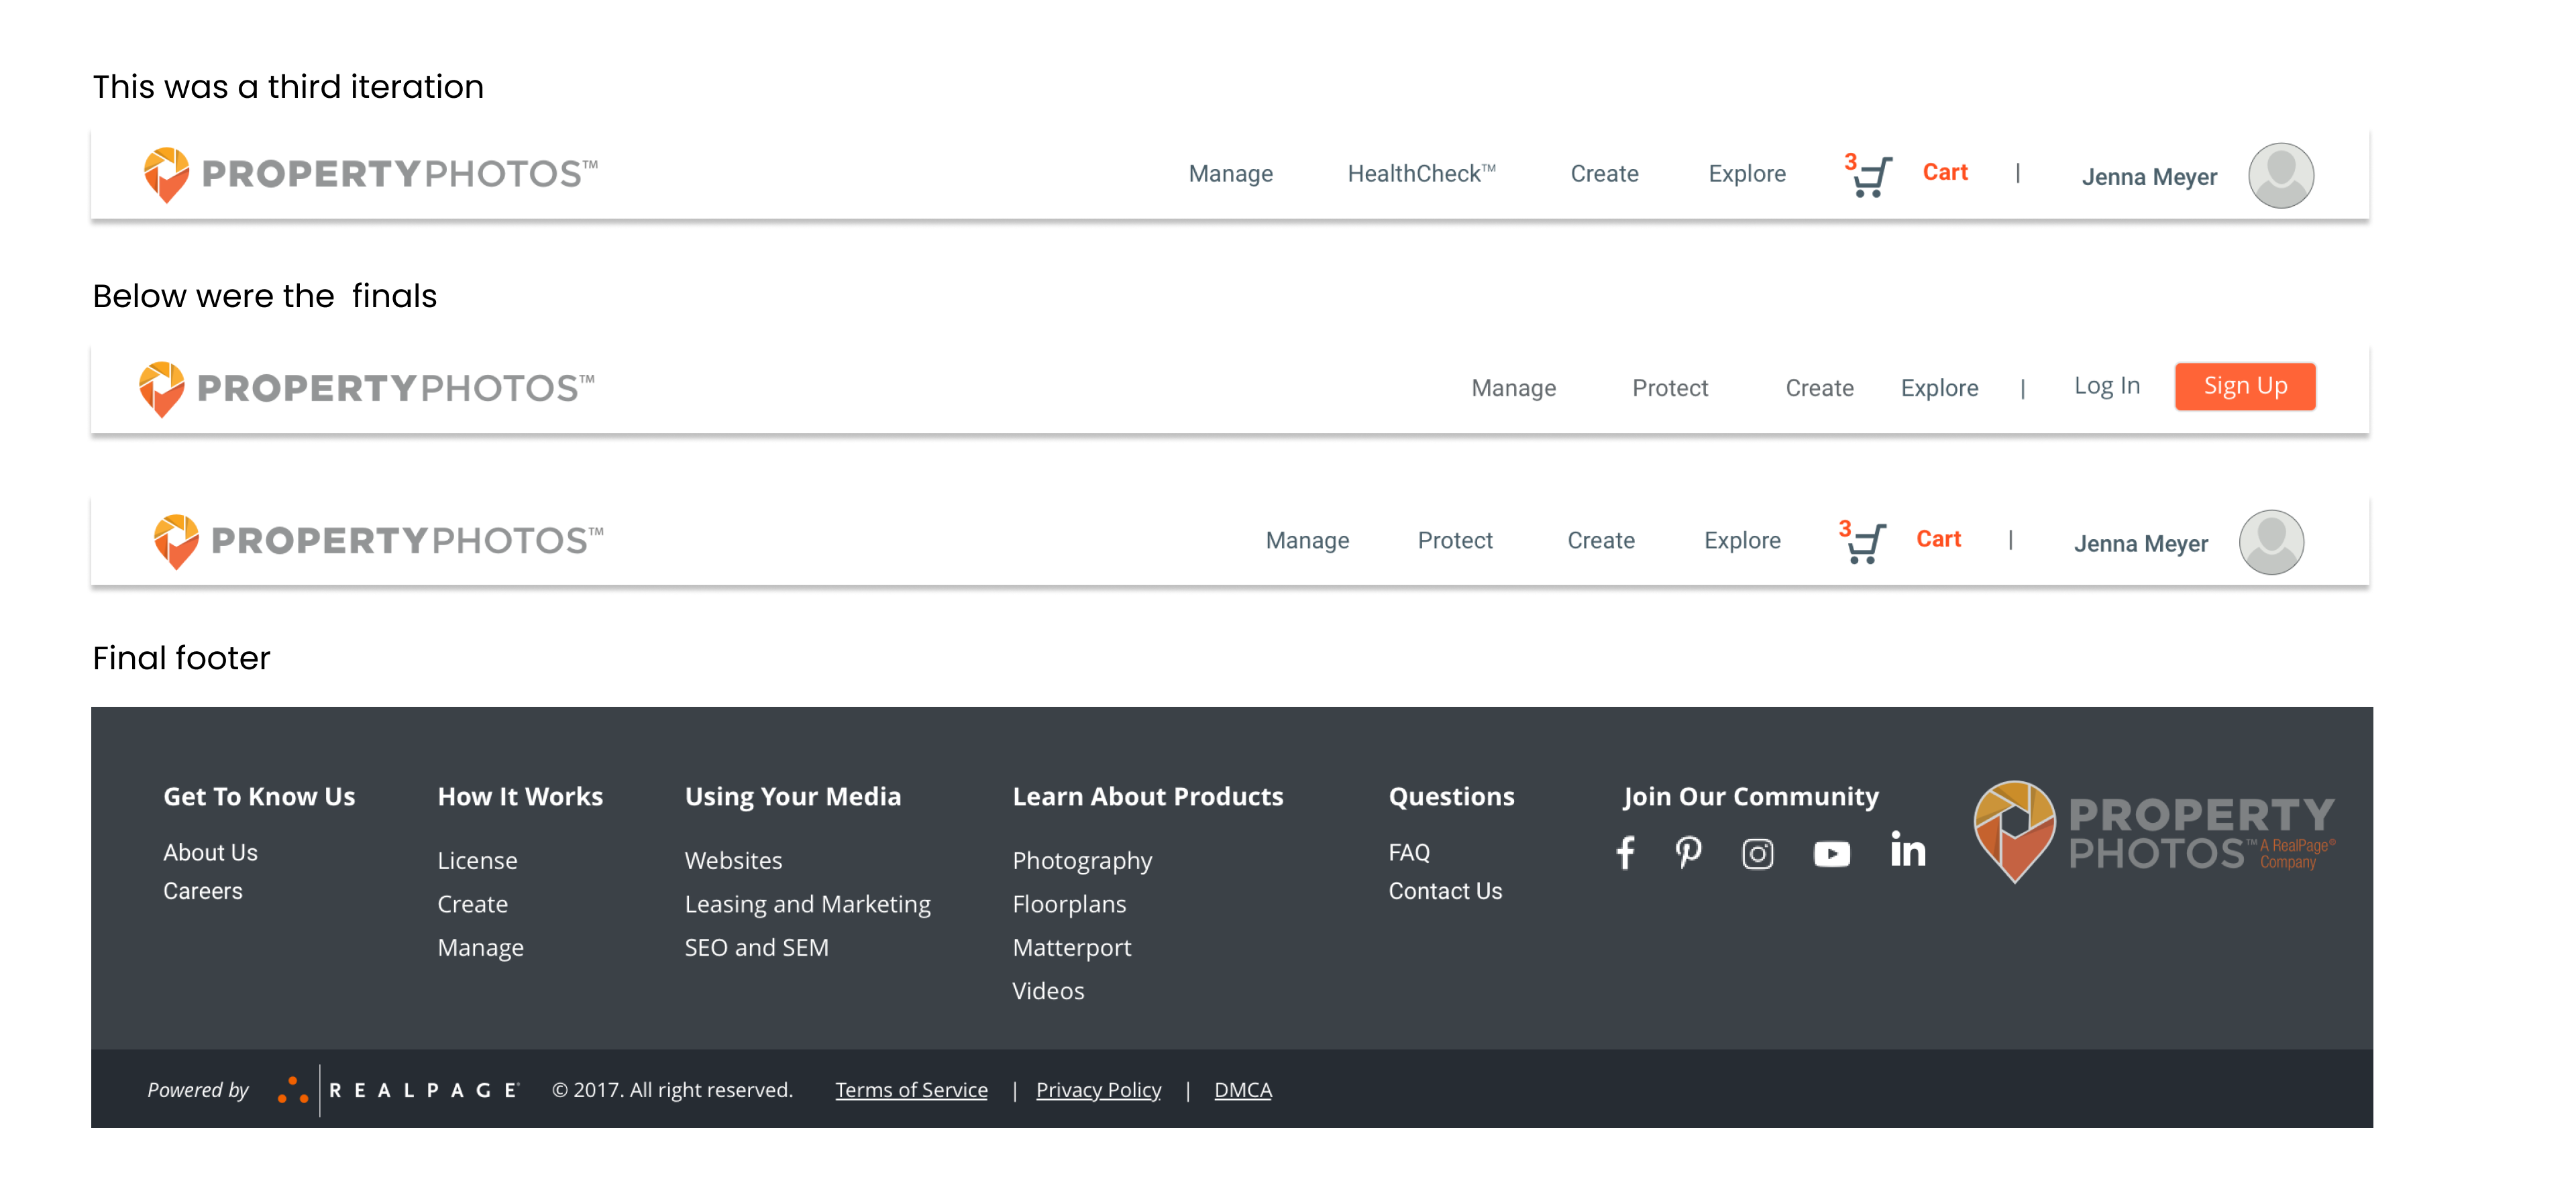Open Manage under How It Works
The image size is (2576, 1191).
click(x=480, y=948)
